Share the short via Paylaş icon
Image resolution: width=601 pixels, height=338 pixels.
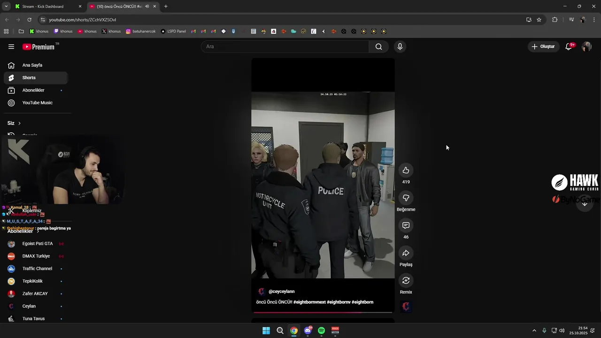[x=406, y=253]
